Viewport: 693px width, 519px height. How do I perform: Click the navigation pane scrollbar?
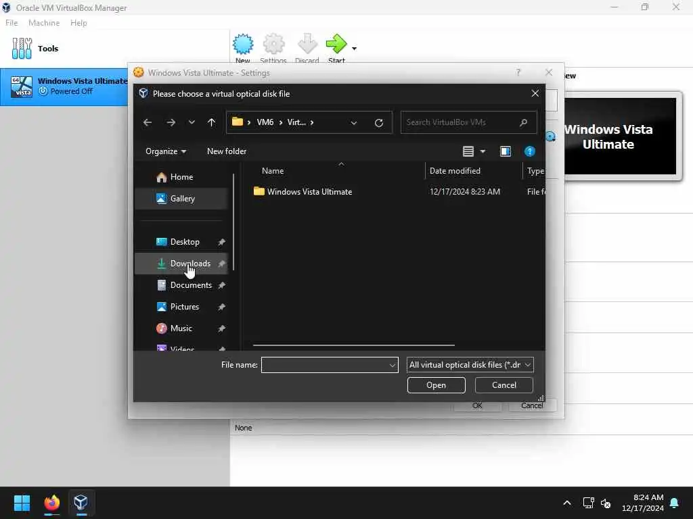tap(233, 222)
